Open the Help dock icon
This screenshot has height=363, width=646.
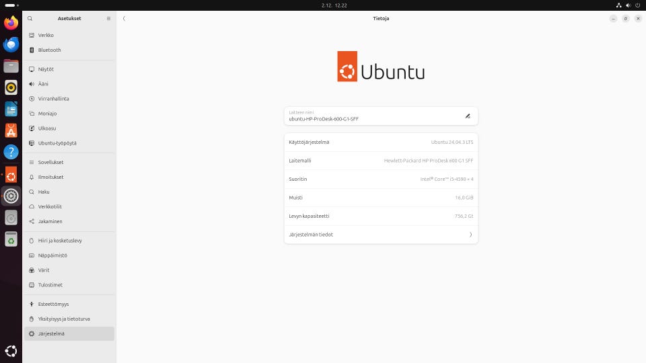coord(11,153)
